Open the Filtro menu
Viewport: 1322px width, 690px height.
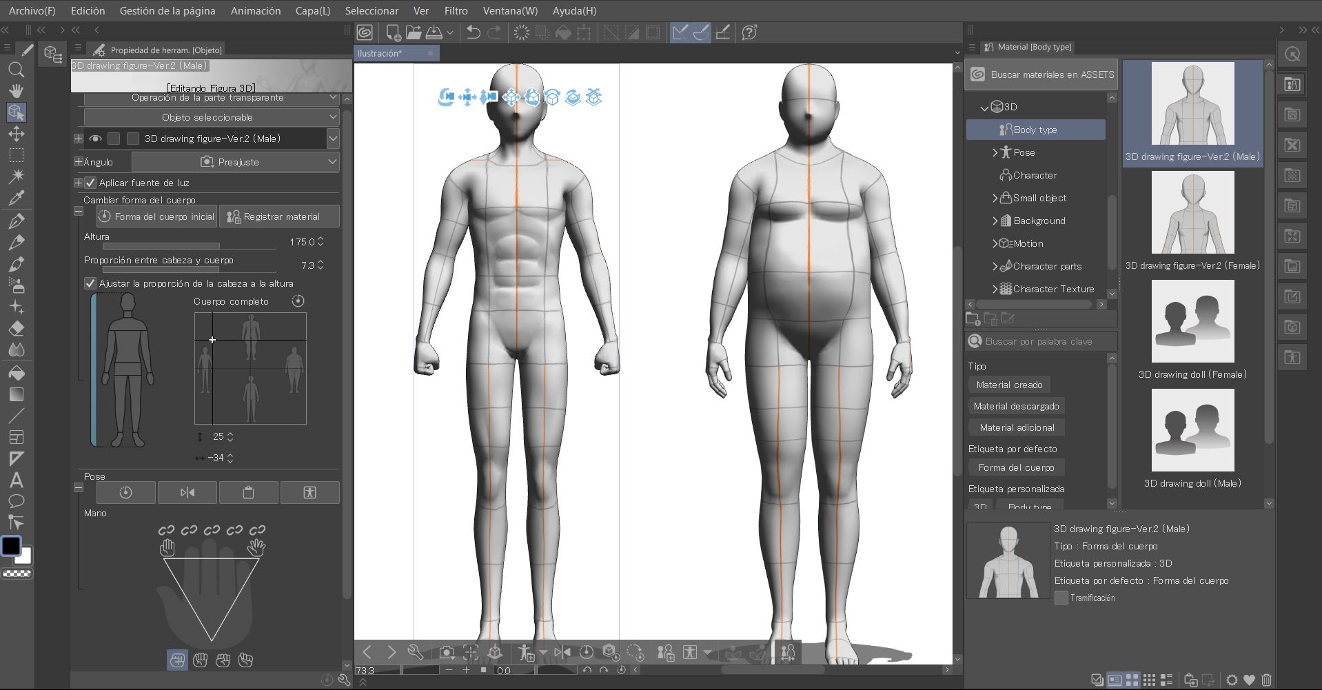pos(456,10)
